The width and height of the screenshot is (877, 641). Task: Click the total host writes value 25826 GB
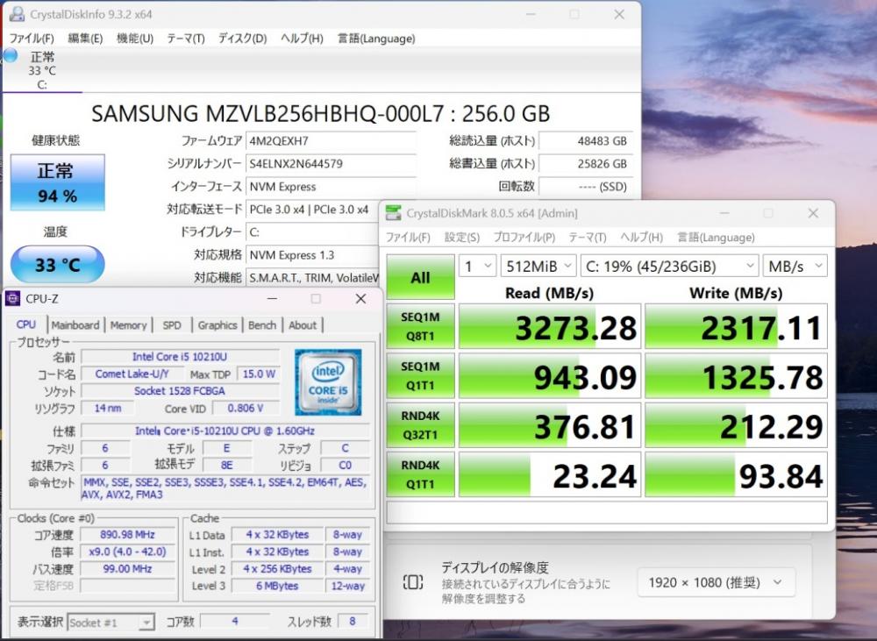(x=586, y=164)
